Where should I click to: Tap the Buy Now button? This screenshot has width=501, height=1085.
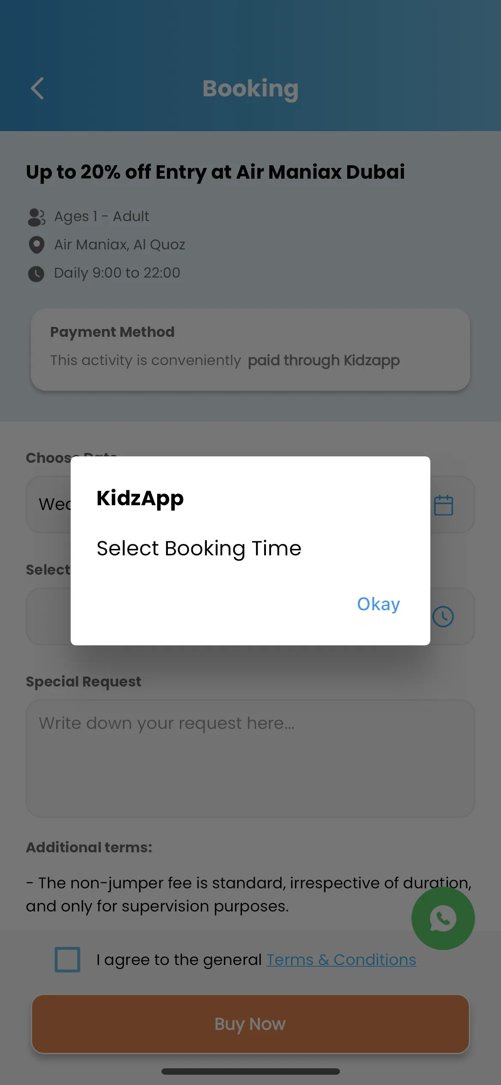point(250,1024)
